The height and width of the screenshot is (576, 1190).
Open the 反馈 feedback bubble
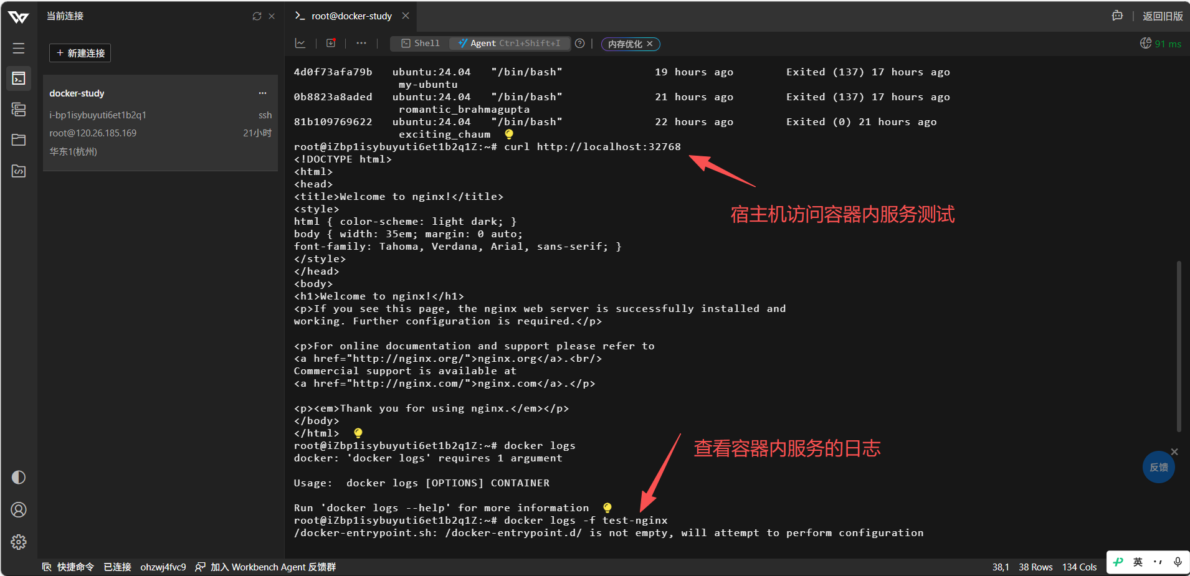pos(1159,467)
